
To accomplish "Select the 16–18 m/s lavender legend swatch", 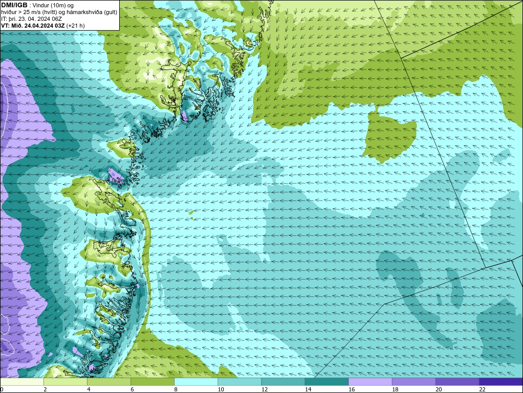I will [x=370, y=382].
